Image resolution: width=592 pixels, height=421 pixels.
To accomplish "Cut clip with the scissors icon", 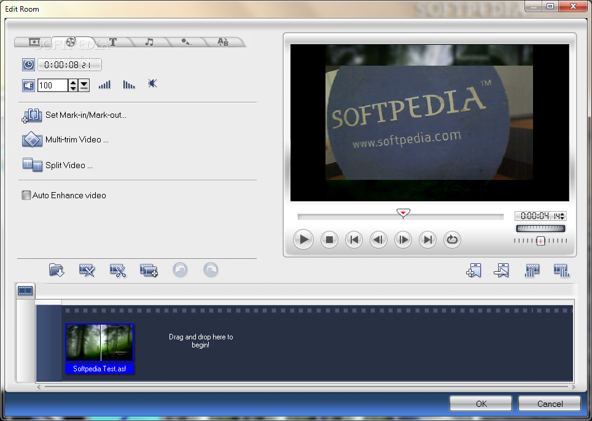I will tap(118, 270).
